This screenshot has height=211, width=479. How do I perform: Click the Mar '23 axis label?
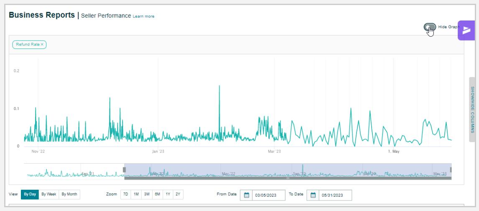pos(274,151)
